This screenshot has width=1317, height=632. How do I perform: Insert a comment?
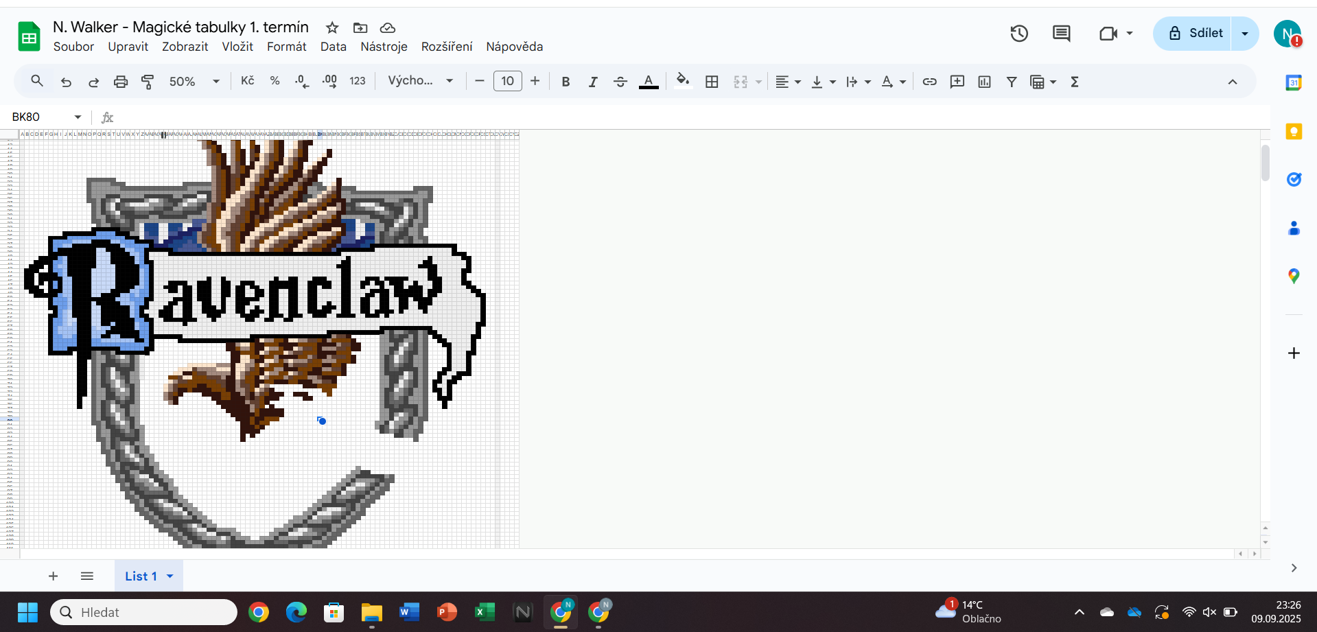pyautogui.click(x=957, y=82)
